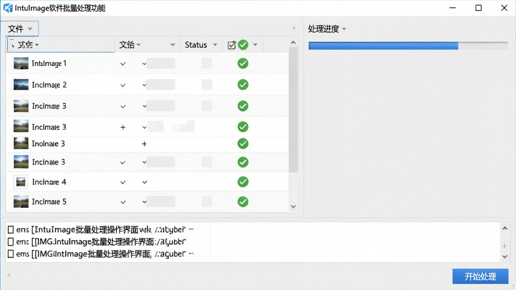Viewport: 516px width, 290px height.
Task: Open the Status column header dropdown
Action: pos(215,45)
